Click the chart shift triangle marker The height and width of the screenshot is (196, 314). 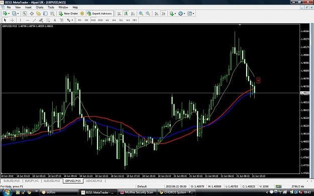point(240,25)
